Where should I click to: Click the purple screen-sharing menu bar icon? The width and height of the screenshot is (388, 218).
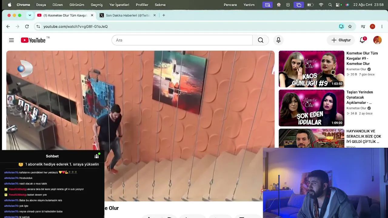tap(267, 5)
